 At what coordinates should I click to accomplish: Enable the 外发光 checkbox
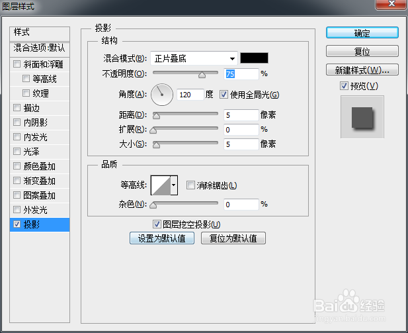point(17,209)
